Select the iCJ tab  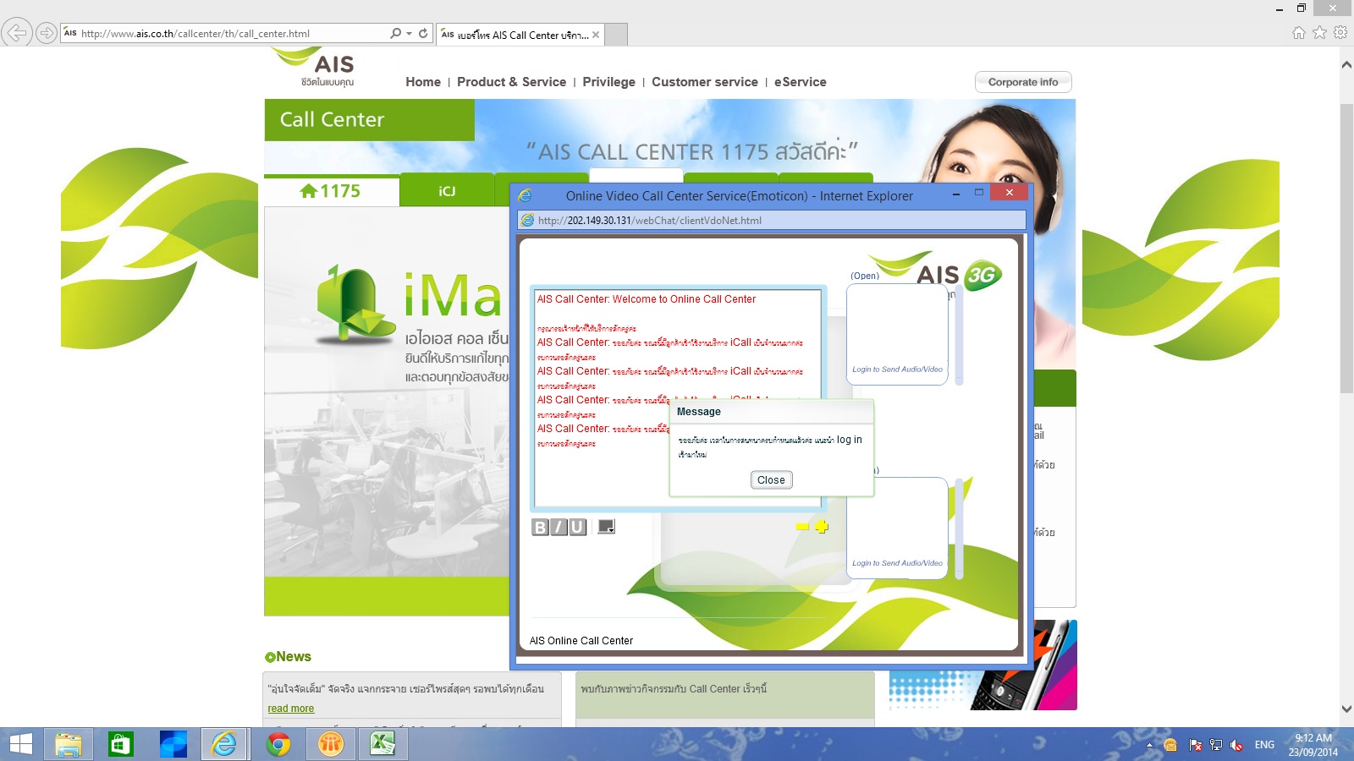pos(447,191)
